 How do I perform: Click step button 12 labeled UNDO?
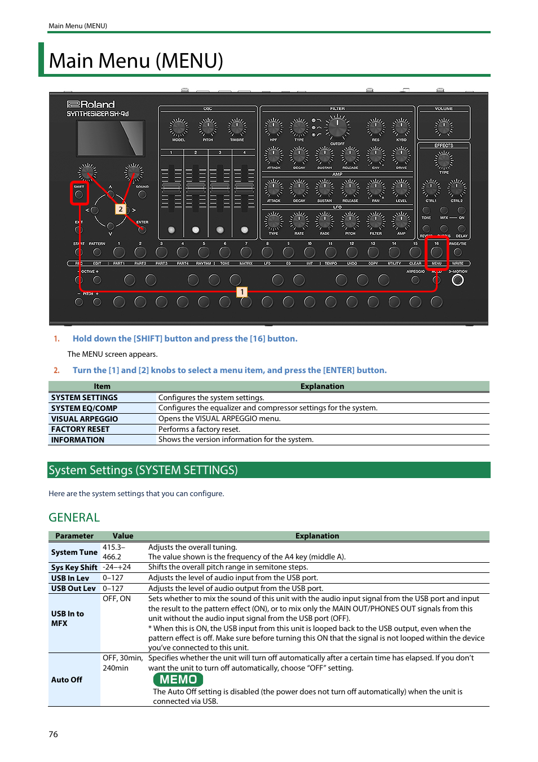tap(352, 252)
